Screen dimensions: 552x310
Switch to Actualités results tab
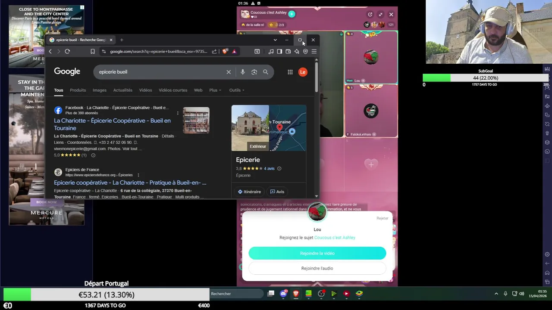click(122, 90)
